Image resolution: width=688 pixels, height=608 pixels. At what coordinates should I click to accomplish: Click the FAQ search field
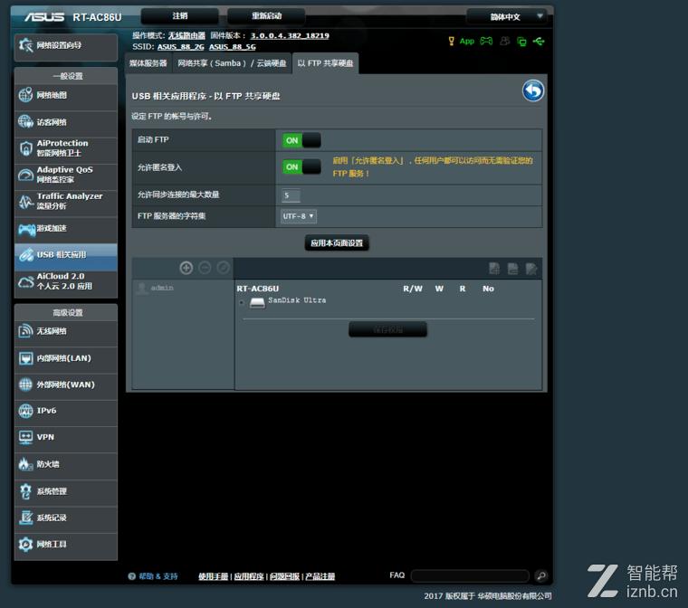(470, 575)
